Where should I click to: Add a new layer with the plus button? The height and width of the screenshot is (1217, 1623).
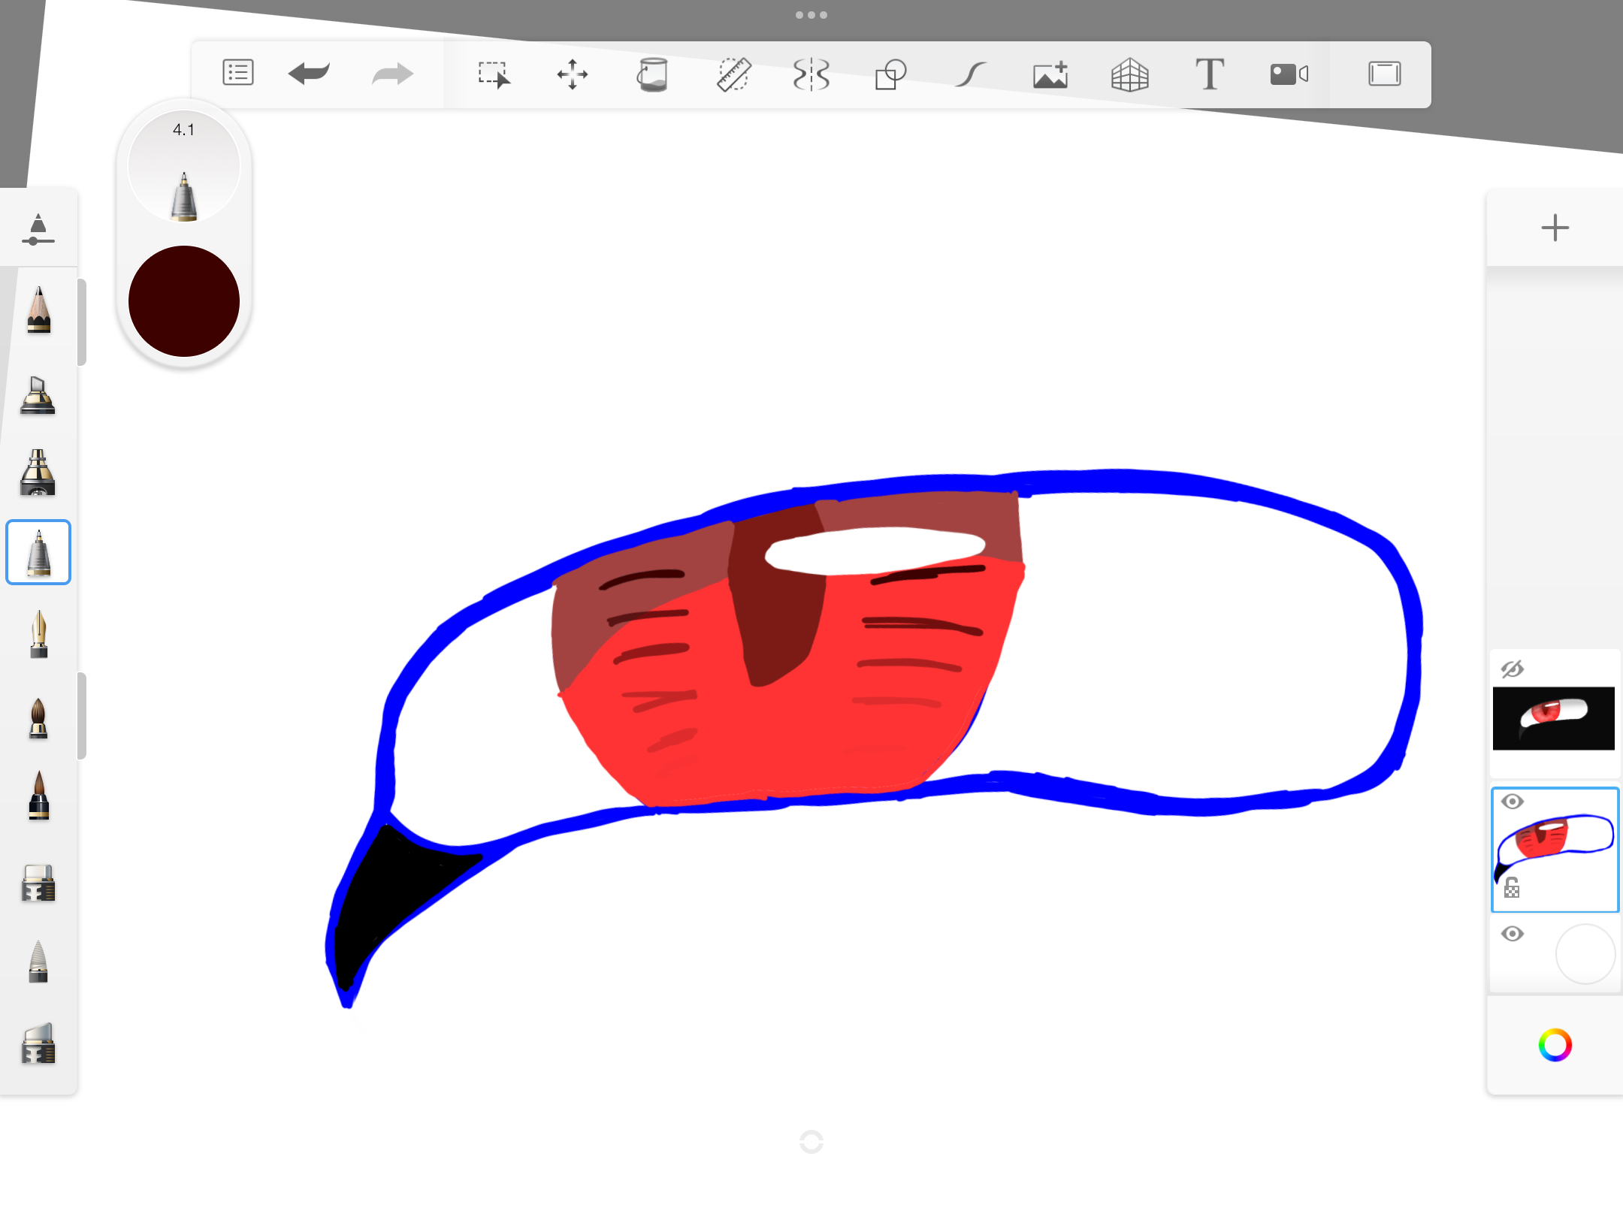[1555, 228]
